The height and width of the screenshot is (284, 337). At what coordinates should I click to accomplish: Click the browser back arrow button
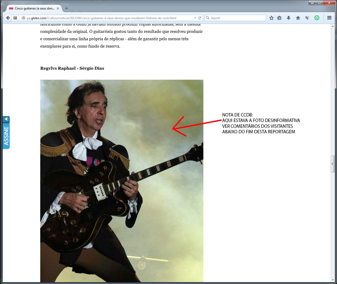tap(8, 18)
